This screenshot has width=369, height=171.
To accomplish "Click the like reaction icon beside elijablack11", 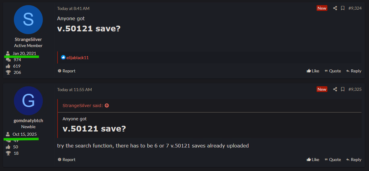I will [x=63, y=57].
